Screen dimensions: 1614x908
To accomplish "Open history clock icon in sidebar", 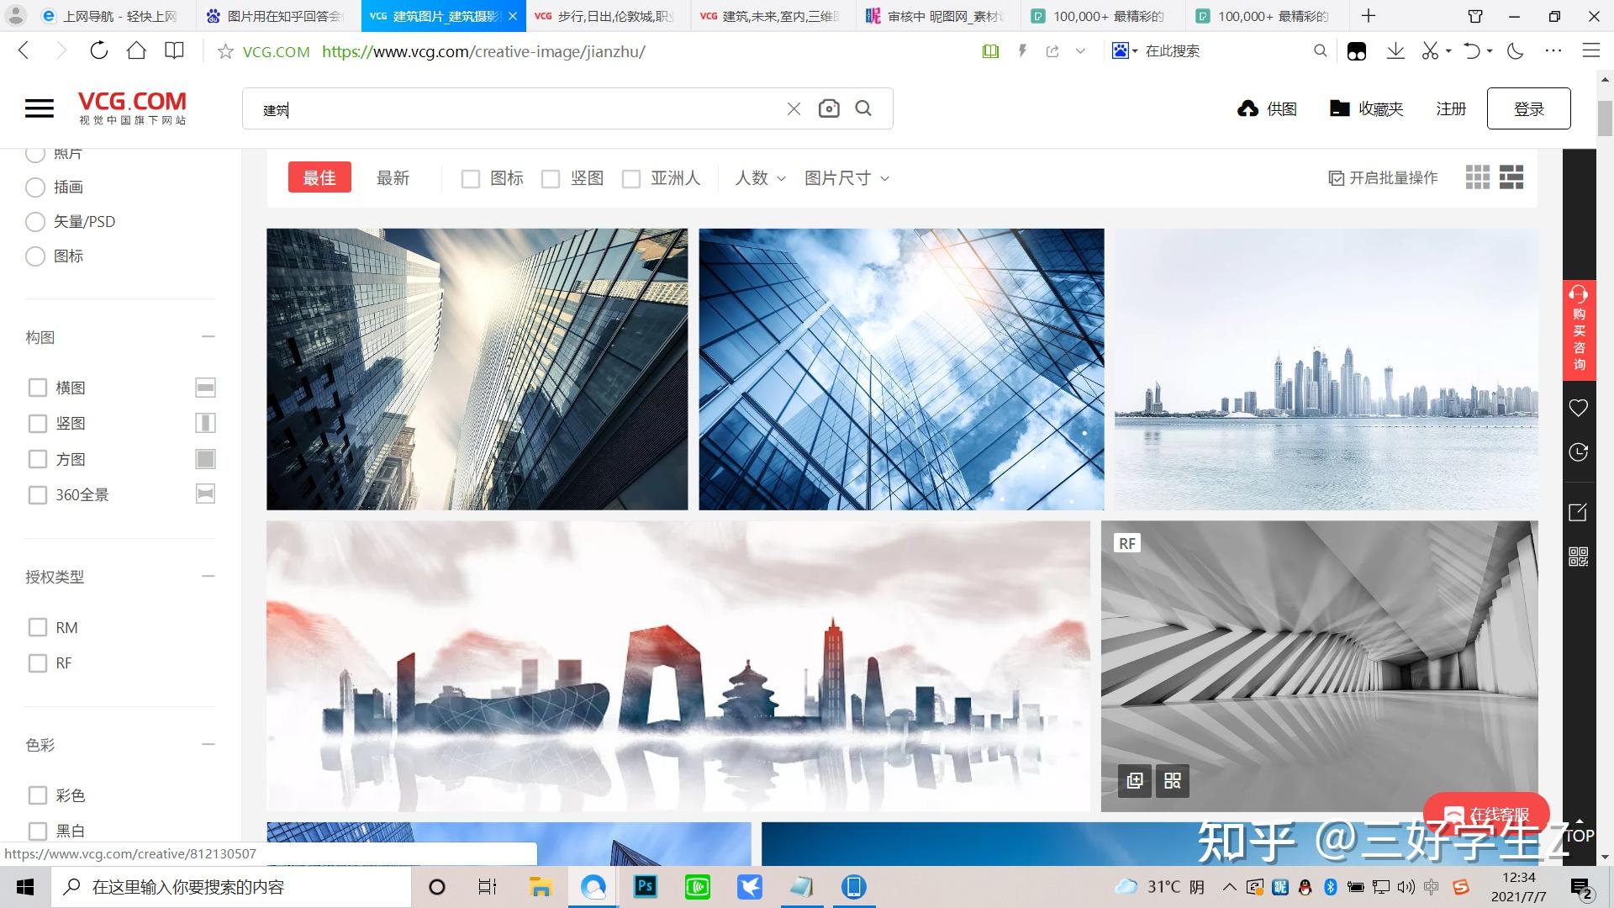I will (x=1579, y=452).
